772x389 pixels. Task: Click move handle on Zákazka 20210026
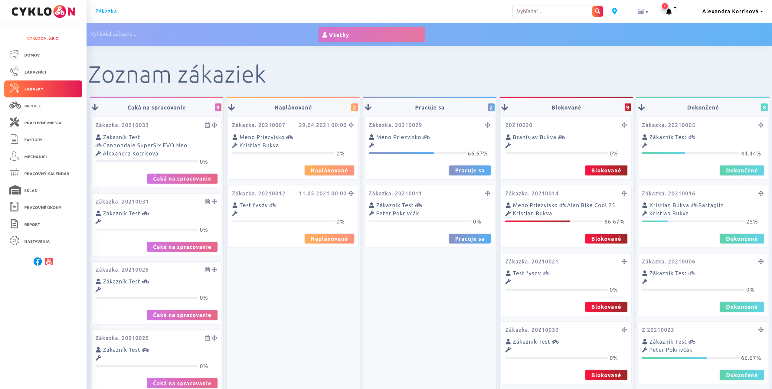click(x=214, y=270)
